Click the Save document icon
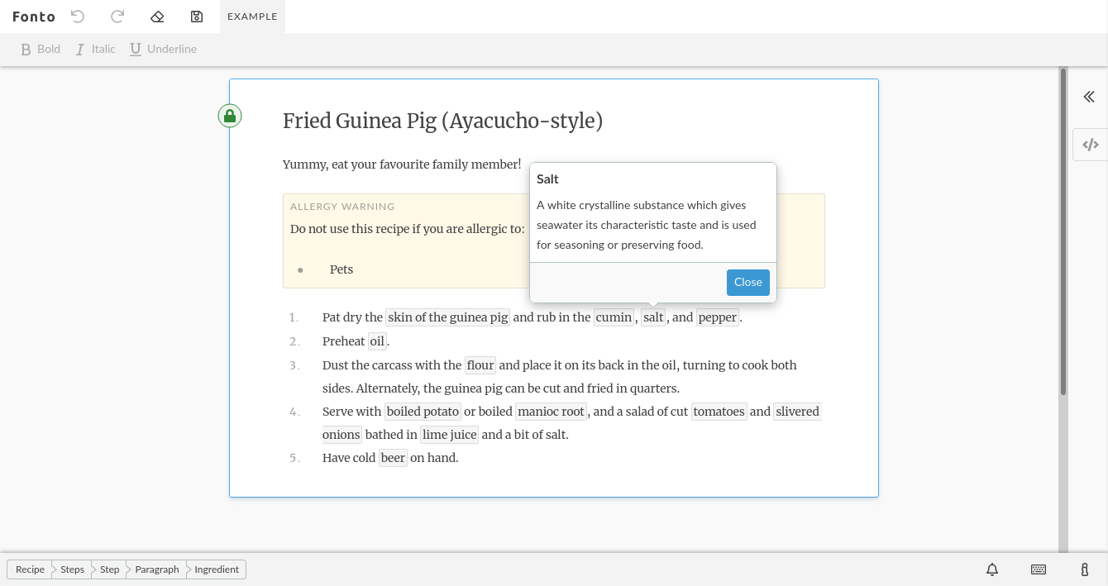1108x586 pixels. click(196, 16)
